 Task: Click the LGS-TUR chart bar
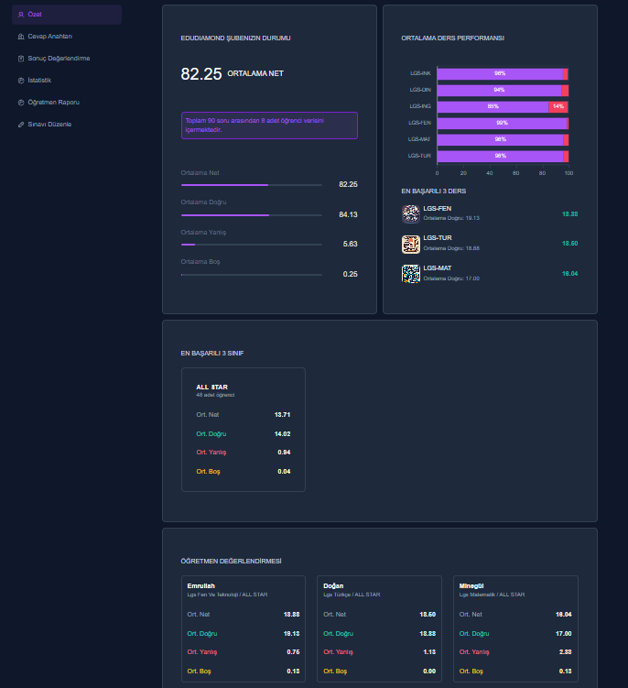tap(501, 157)
